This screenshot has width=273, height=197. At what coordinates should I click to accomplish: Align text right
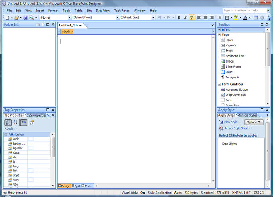(x=212, y=17)
